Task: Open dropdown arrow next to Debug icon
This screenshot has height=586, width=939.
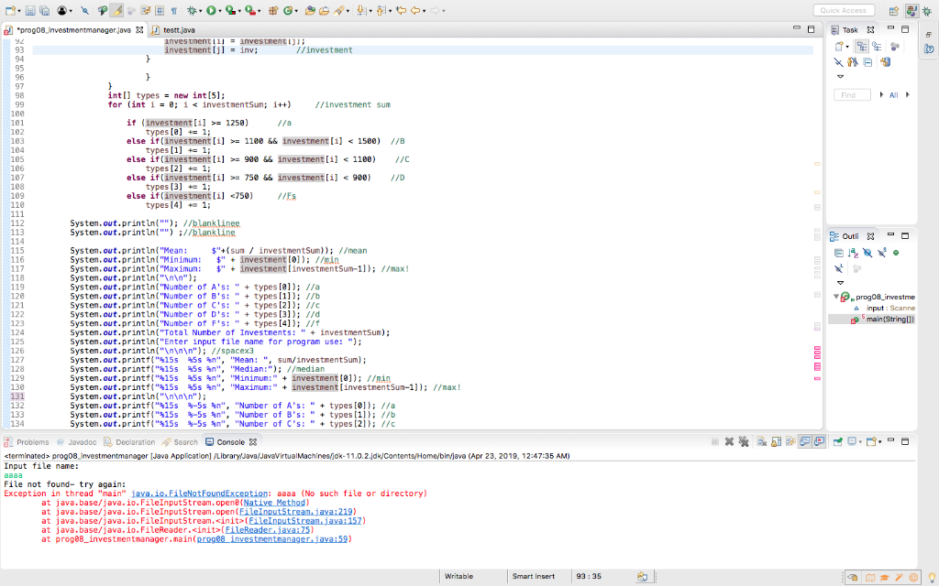Action: (x=201, y=11)
